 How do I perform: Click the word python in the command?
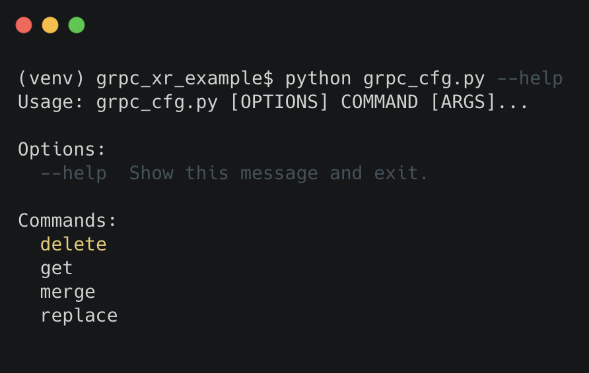tap(318, 79)
